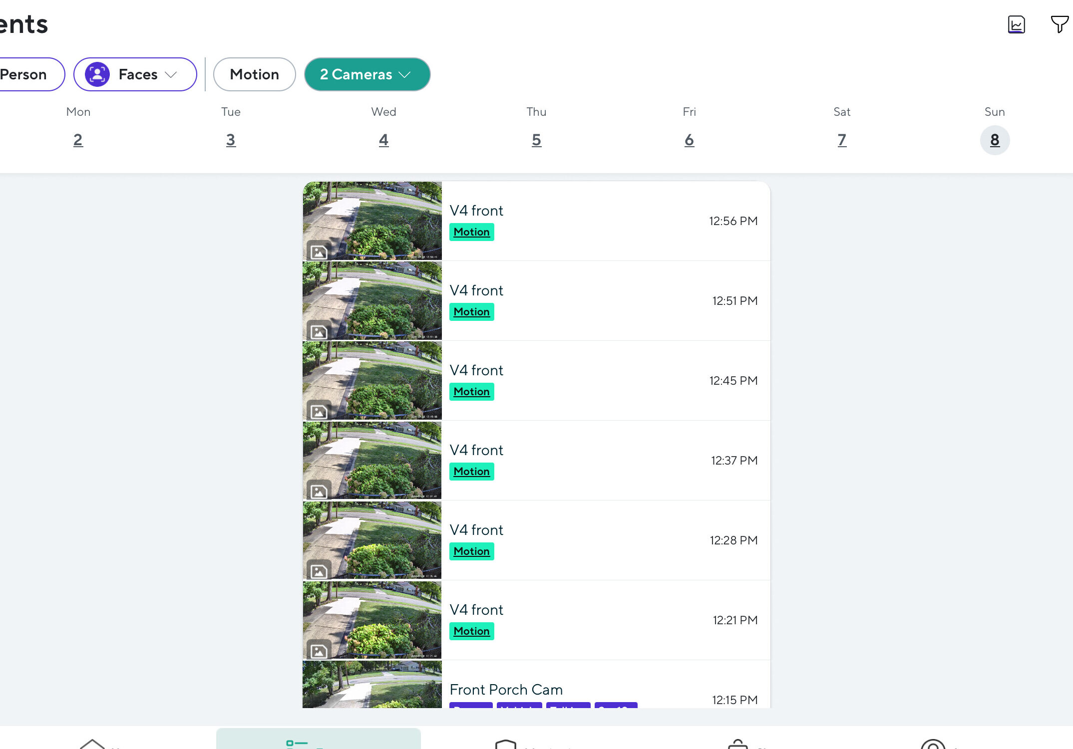
Task: Expand the 2 Cameras dropdown
Action: click(367, 74)
